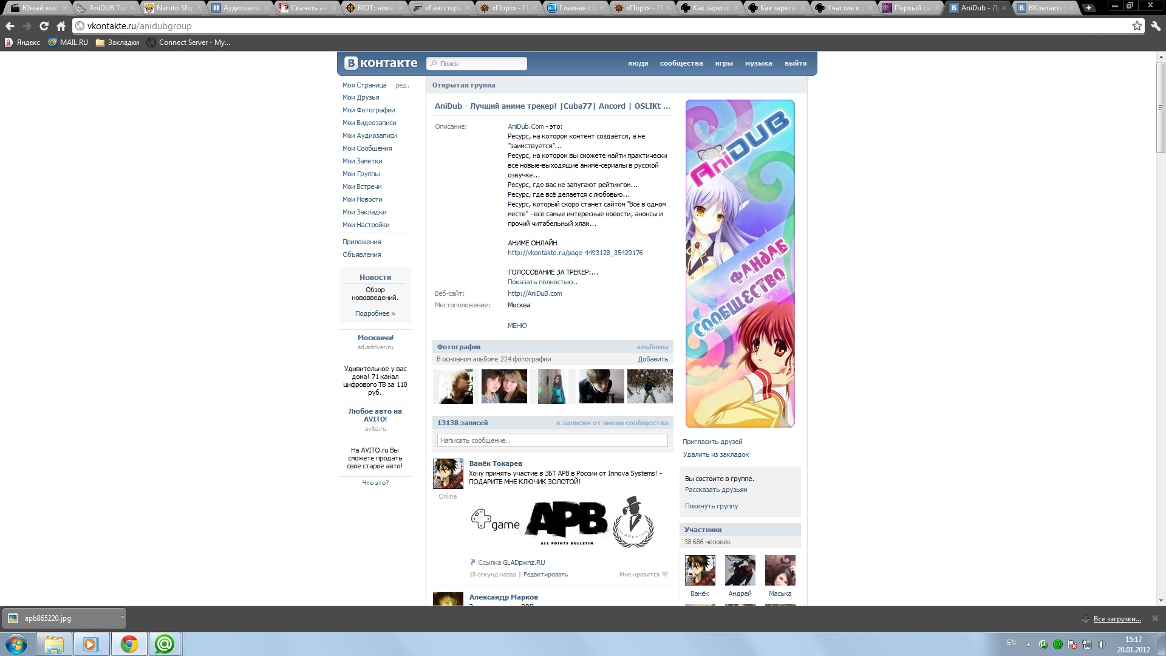Image resolution: width=1166 pixels, height=656 pixels.
Task: Like Ванёк Токарев's post with the heart icon
Action: [665, 574]
